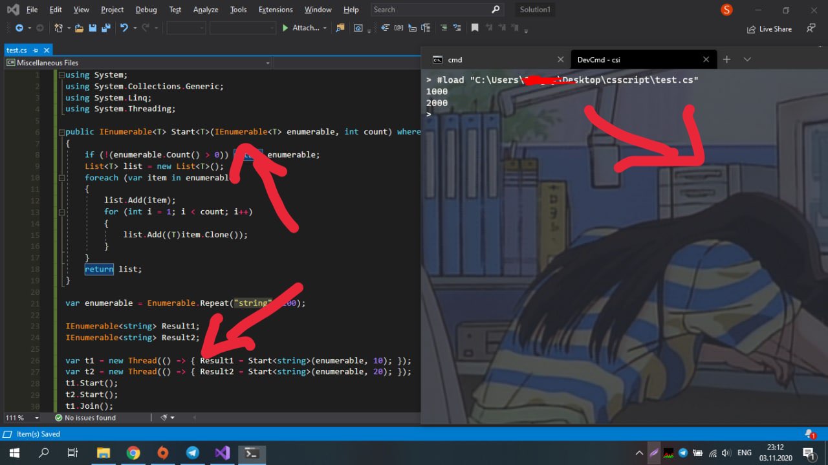
Task: Click the No issues found indicator
Action: pyautogui.click(x=85, y=418)
